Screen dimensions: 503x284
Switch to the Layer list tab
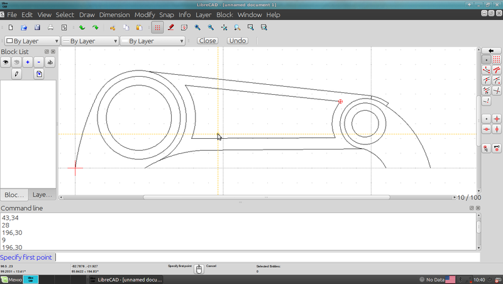[43, 195]
